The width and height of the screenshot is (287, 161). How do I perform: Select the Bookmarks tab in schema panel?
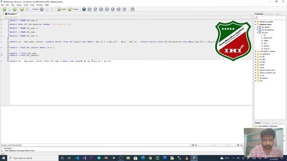(269, 14)
